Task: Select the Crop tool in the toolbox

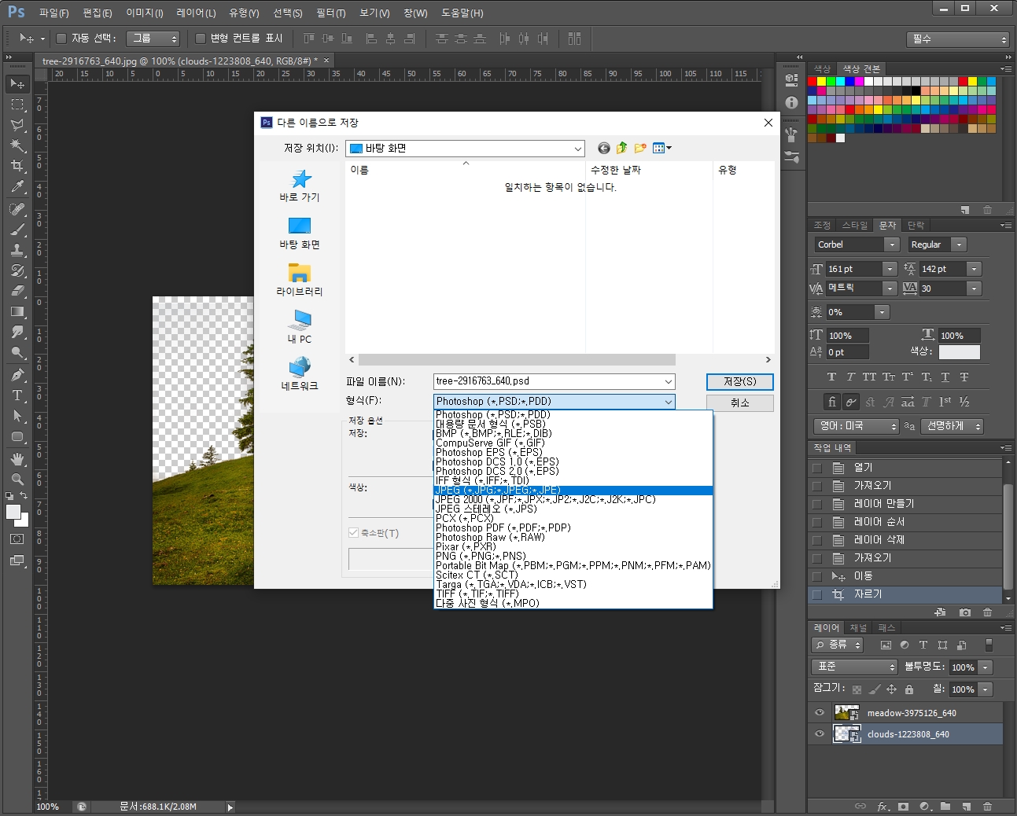Action: (x=17, y=166)
